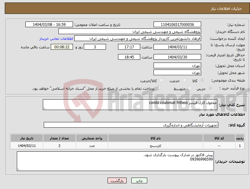This screenshot has width=250, height=189.
Task: Click the delivery province تهران field
Action: (177, 65)
